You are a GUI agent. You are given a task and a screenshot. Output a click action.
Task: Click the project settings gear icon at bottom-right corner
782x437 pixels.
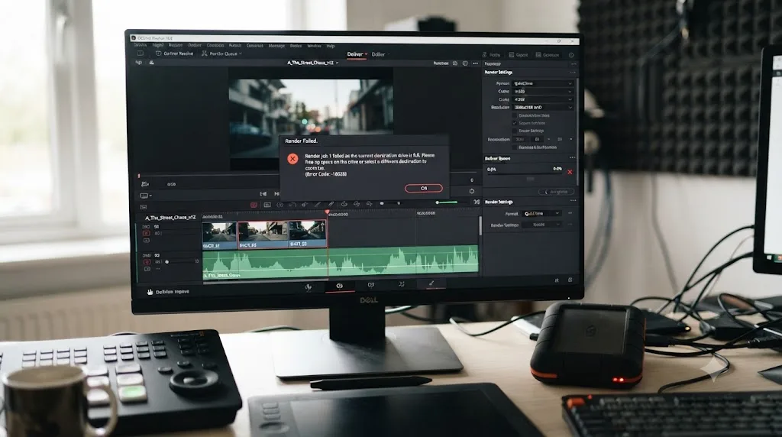[x=570, y=280]
